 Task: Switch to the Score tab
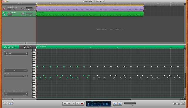coord(27,47)
